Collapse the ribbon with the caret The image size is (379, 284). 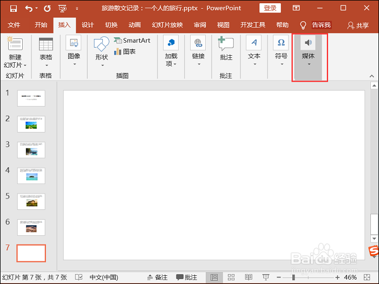(372, 76)
